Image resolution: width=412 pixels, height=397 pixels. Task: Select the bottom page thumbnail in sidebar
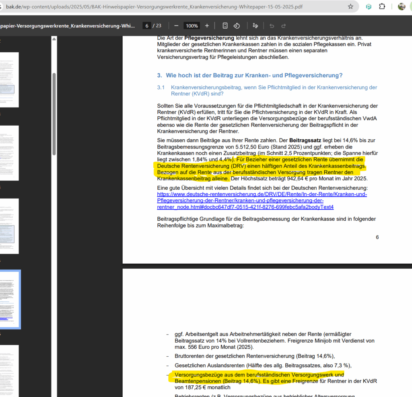click(x=9, y=370)
